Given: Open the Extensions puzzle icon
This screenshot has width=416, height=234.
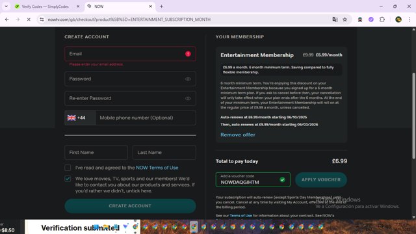Looking at the screenshot, I should coord(382,19).
